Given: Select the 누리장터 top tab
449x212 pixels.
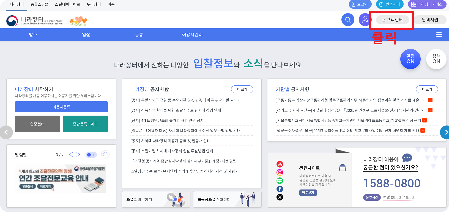Looking at the screenshot, I should [94, 4].
